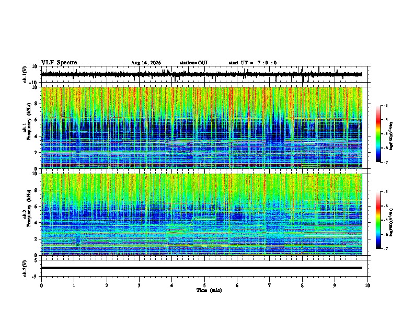Select the date text 'Aug.14, 2026'
This screenshot has width=414, height=320.
click(x=146, y=63)
